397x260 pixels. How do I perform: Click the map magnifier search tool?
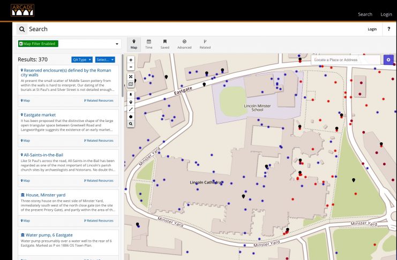point(131,124)
